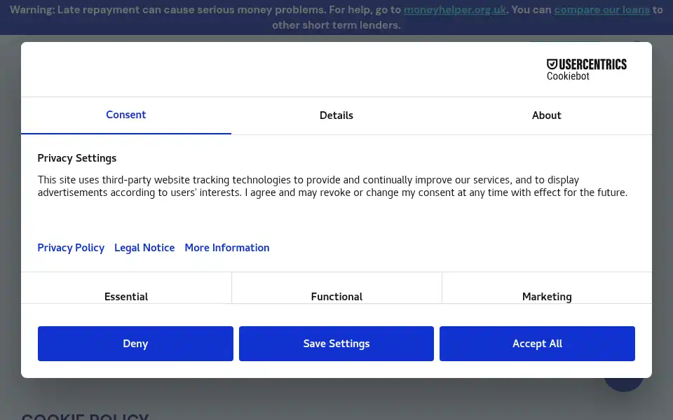Click the Accept All button

537,343
